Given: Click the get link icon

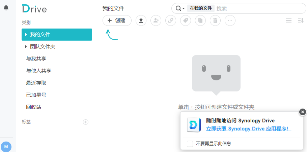Looking at the screenshot, I should (x=171, y=21).
